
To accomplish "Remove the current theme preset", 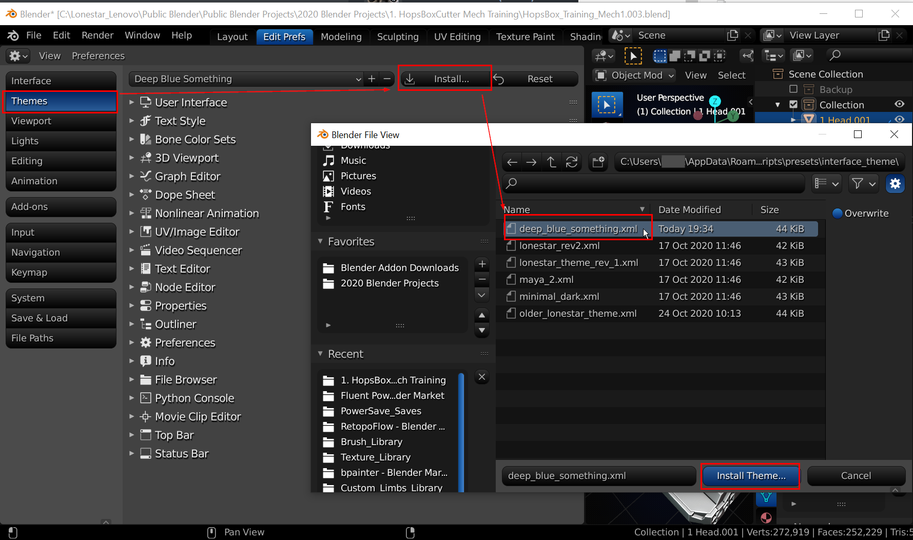I will coord(387,79).
